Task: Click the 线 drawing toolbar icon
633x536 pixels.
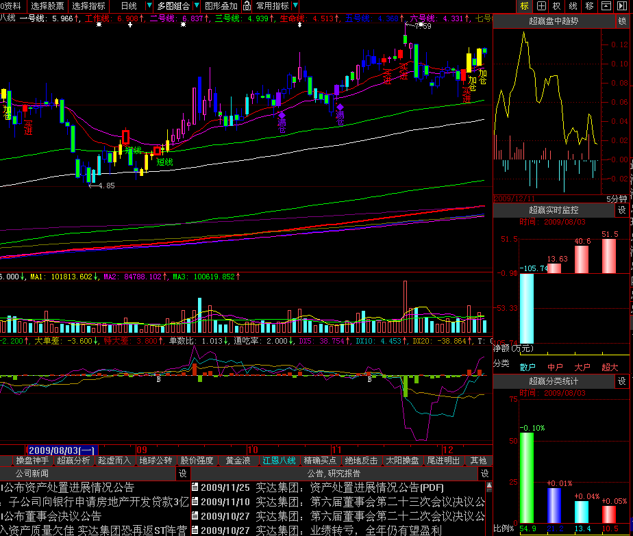Action: [x=573, y=6]
